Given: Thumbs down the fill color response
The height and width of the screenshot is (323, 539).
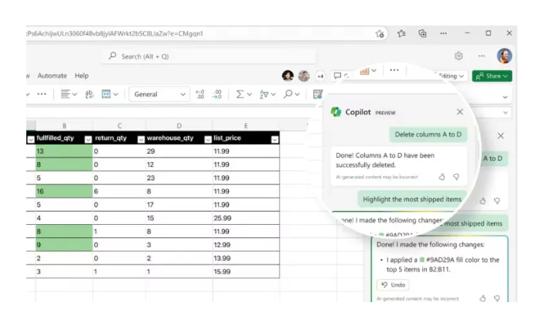Looking at the screenshot, I should [496, 298].
